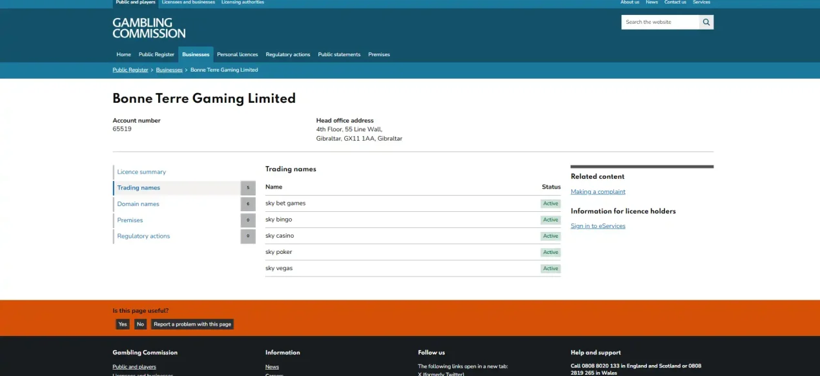Open footer Public and players link
This screenshot has width=820, height=376.
pos(134,367)
